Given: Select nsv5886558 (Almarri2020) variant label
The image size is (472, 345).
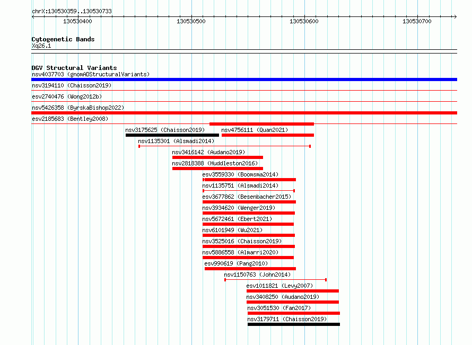Looking at the screenshot, I should [x=240, y=252].
